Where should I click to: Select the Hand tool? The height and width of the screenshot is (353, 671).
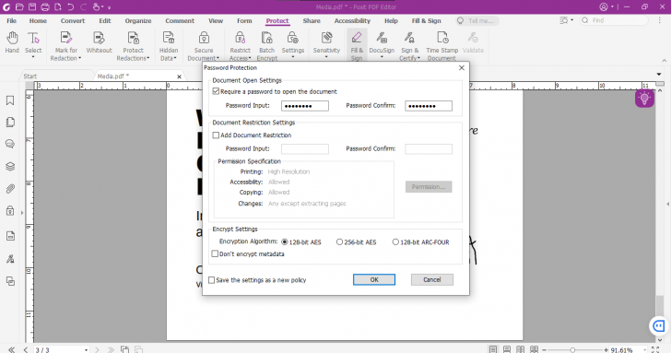tap(12, 42)
